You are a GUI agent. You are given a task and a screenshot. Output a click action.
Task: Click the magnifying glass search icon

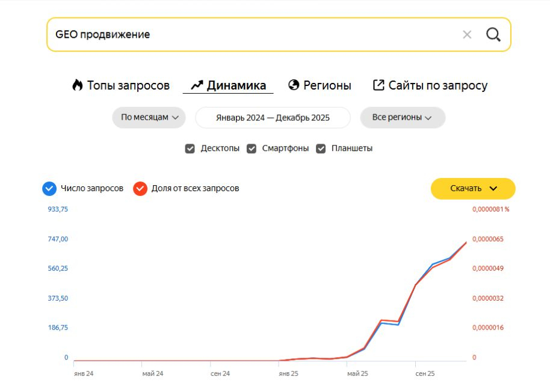(493, 35)
